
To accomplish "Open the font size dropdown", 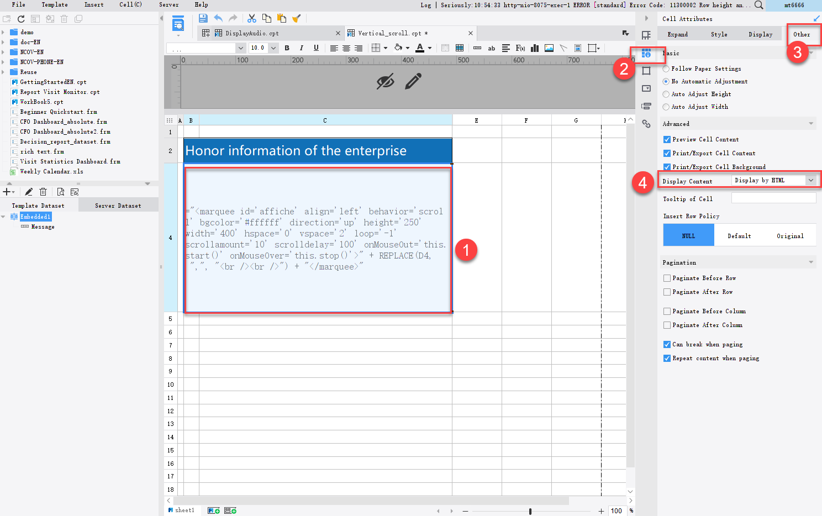I will [x=273, y=48].
